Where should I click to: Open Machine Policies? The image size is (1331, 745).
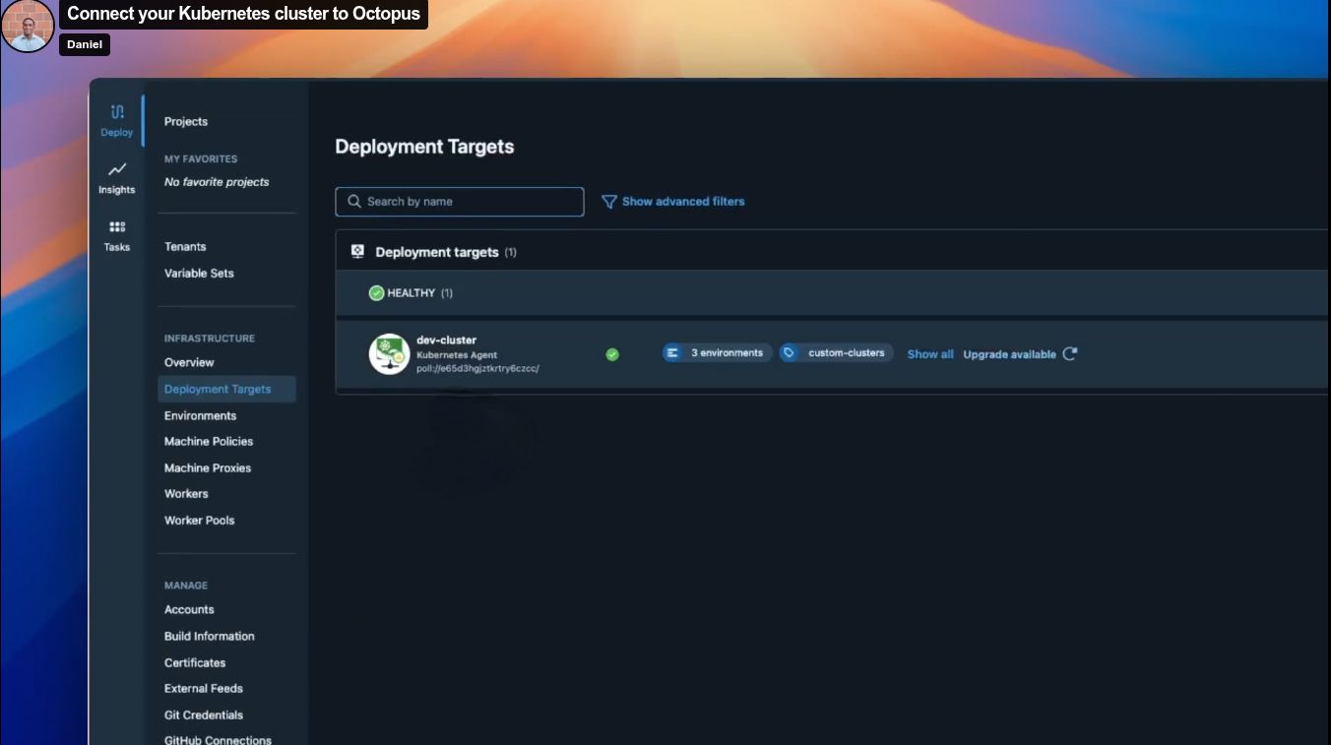(x=209, y=442)
